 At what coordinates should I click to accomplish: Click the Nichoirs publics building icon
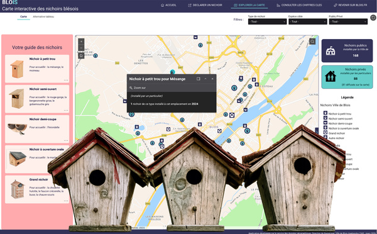(x=331, y=51)
